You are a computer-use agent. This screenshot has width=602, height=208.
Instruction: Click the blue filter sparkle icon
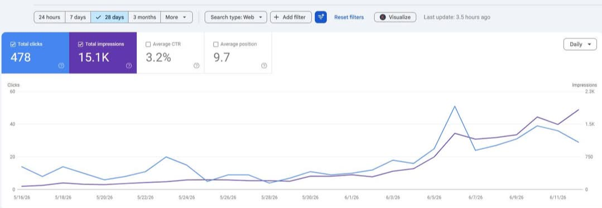[x=321, y=17]
